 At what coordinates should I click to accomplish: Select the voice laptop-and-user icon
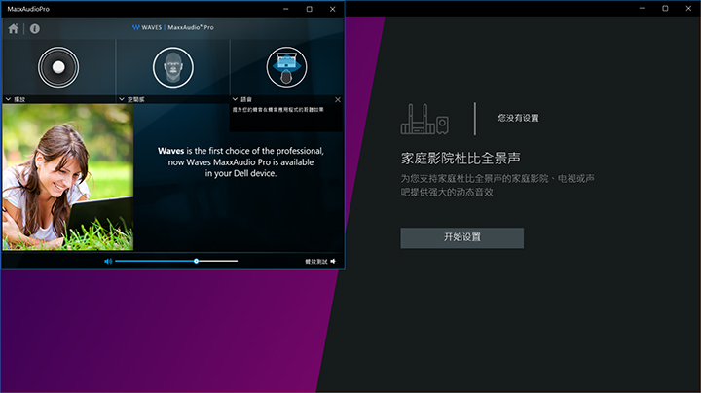[x=286, y=67]
